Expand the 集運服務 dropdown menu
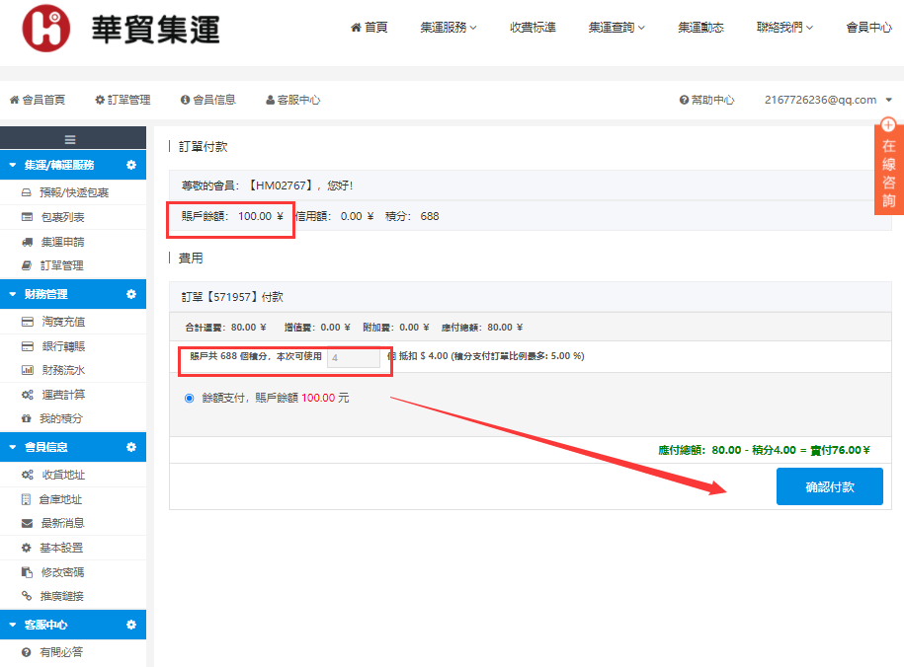Viewport: 904px width, 667px height. (x=448, y=28)
